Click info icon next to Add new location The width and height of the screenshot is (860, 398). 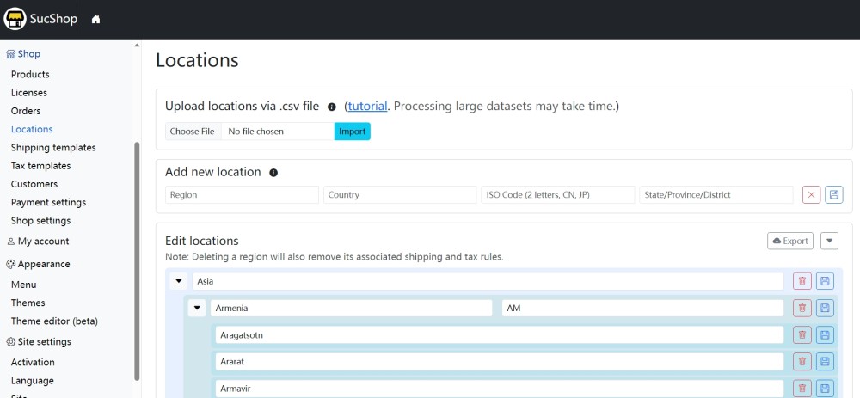click(x=273, y=173)
